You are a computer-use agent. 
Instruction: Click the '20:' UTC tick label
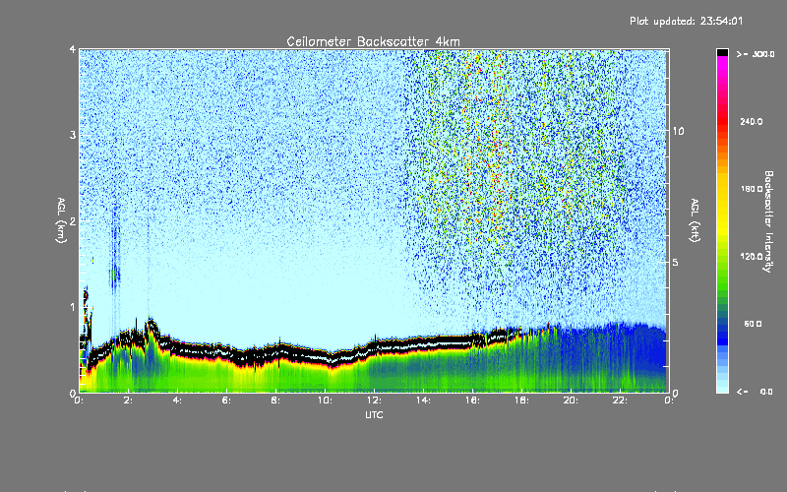pos(571,400)
